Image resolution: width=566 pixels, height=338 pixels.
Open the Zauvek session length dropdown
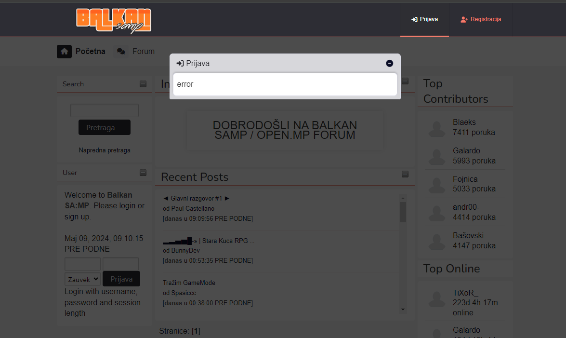[83, 279]
